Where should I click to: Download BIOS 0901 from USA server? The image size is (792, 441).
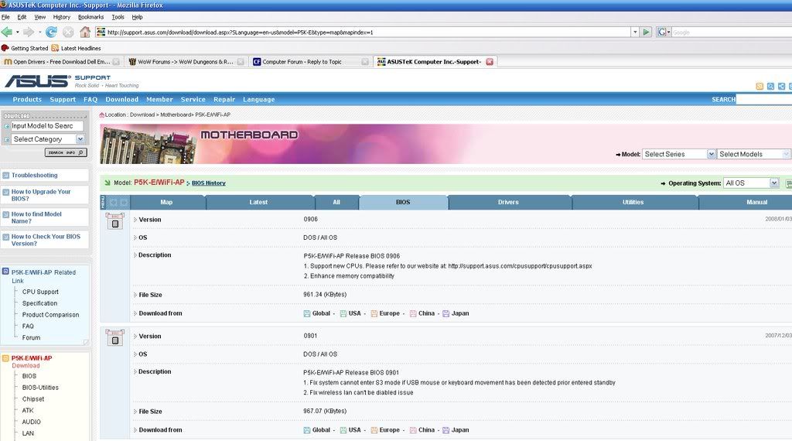tap(350, 430)
